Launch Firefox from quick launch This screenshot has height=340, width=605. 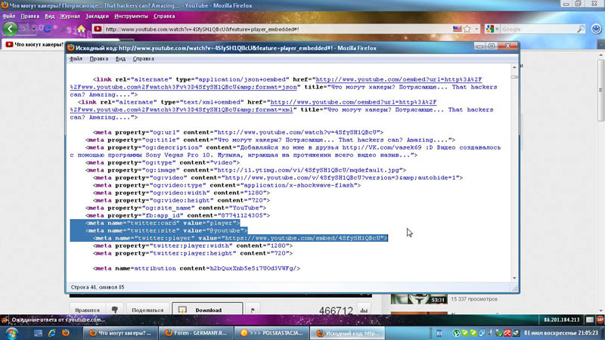(x=66, y=333)
